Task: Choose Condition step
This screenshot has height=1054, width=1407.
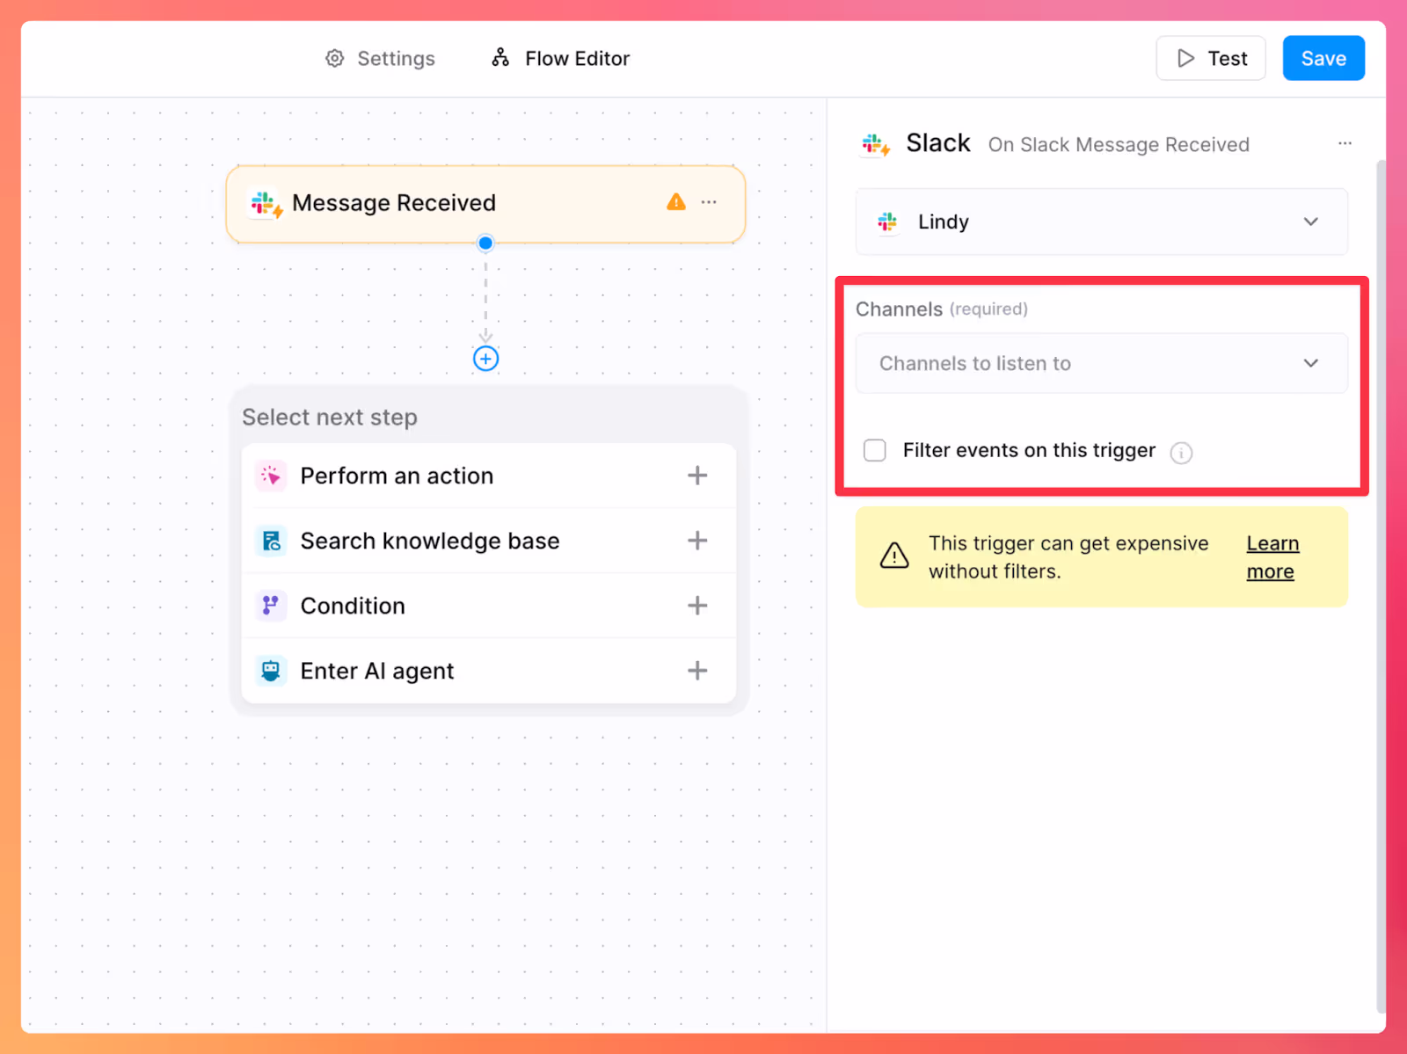Action: [x=489, y=606]
